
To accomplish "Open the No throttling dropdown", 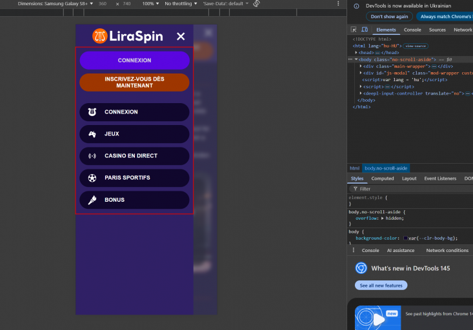I will [x=181, y=4].
